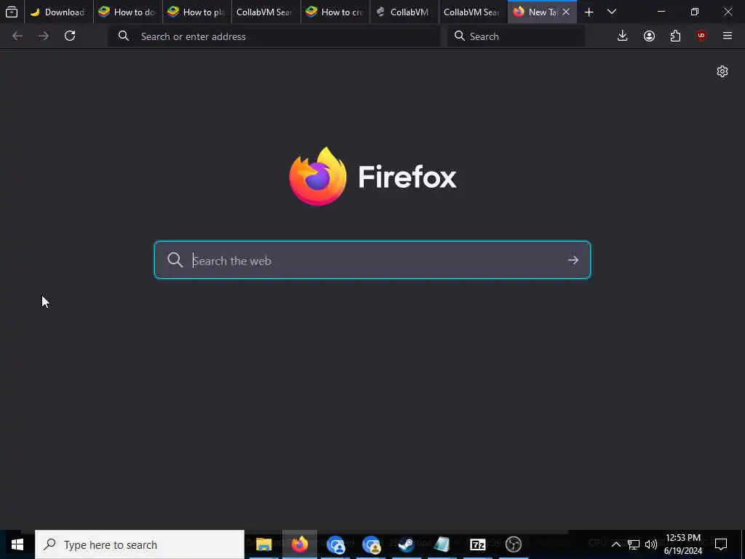Open the Extensions puzzle icon

pos(675,36)
